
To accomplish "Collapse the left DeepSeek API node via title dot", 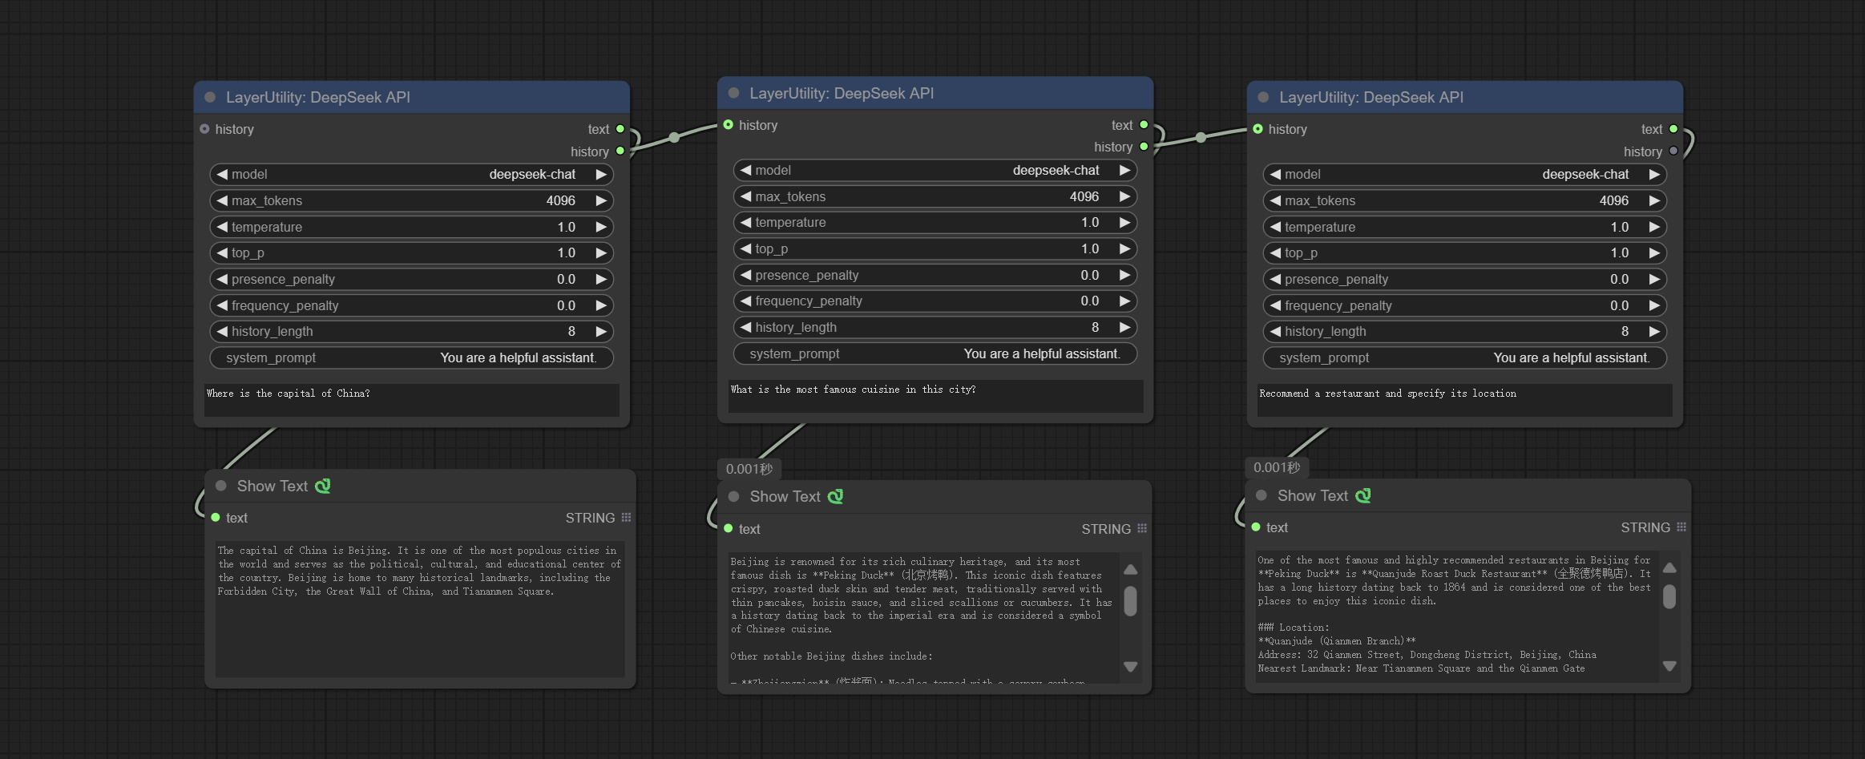I will coord(210,97).
